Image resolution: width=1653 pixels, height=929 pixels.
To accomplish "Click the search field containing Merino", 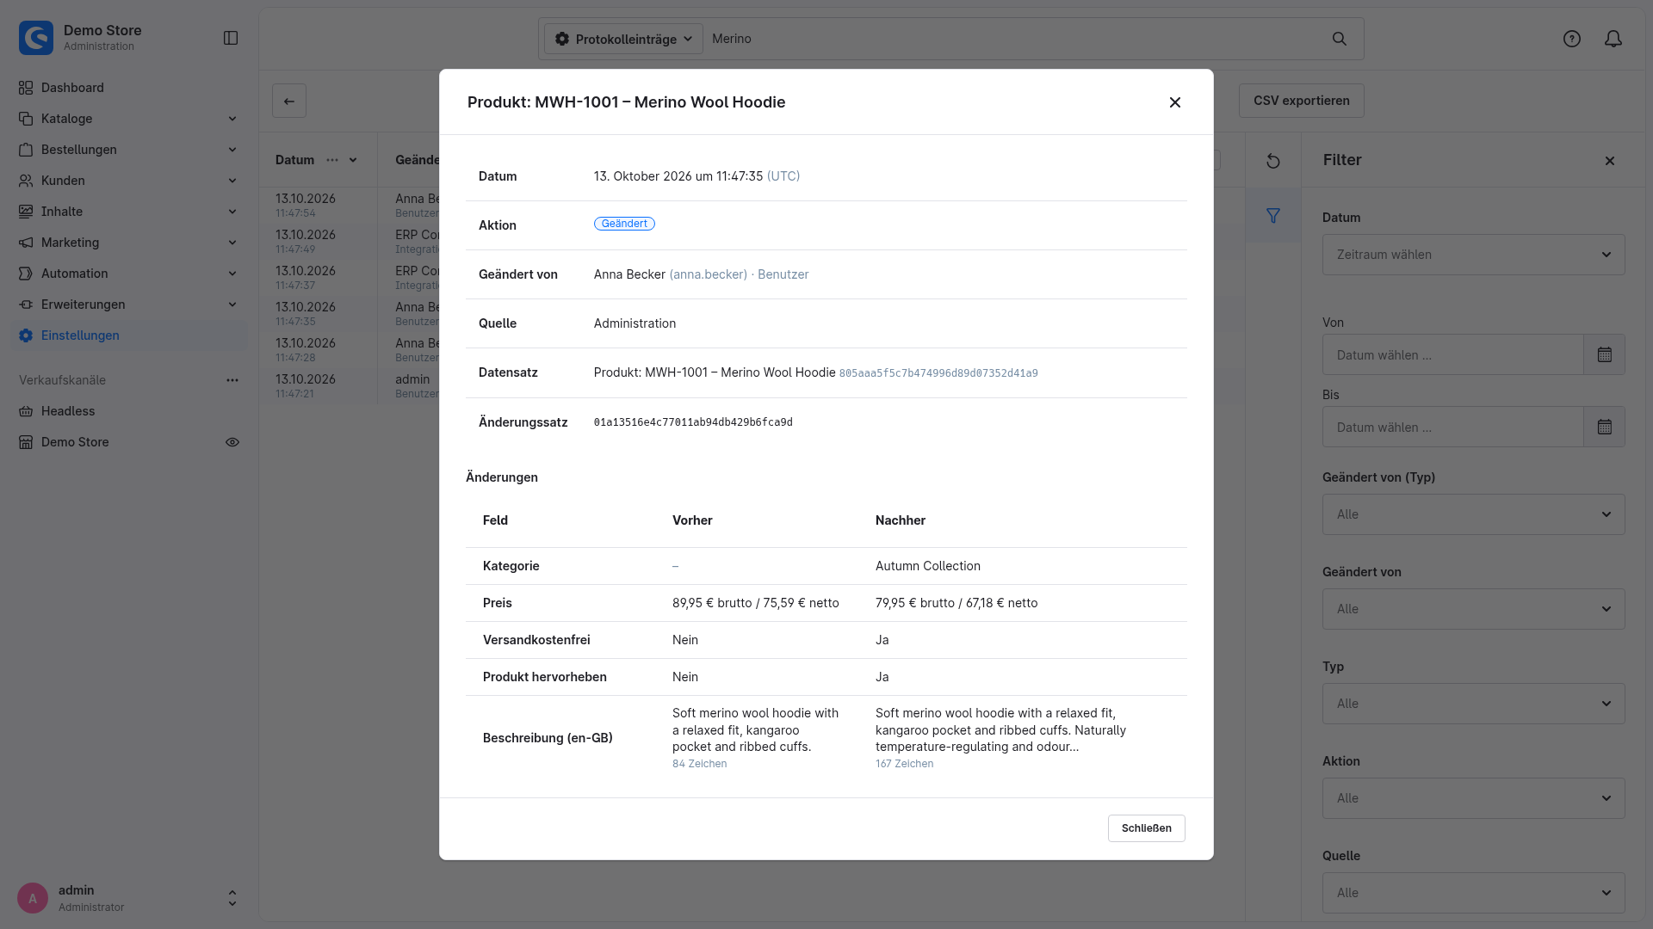I will 1016,39.
